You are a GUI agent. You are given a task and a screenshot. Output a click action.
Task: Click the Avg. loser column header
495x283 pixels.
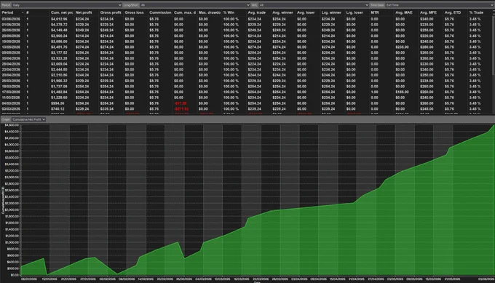pos(308,12)
